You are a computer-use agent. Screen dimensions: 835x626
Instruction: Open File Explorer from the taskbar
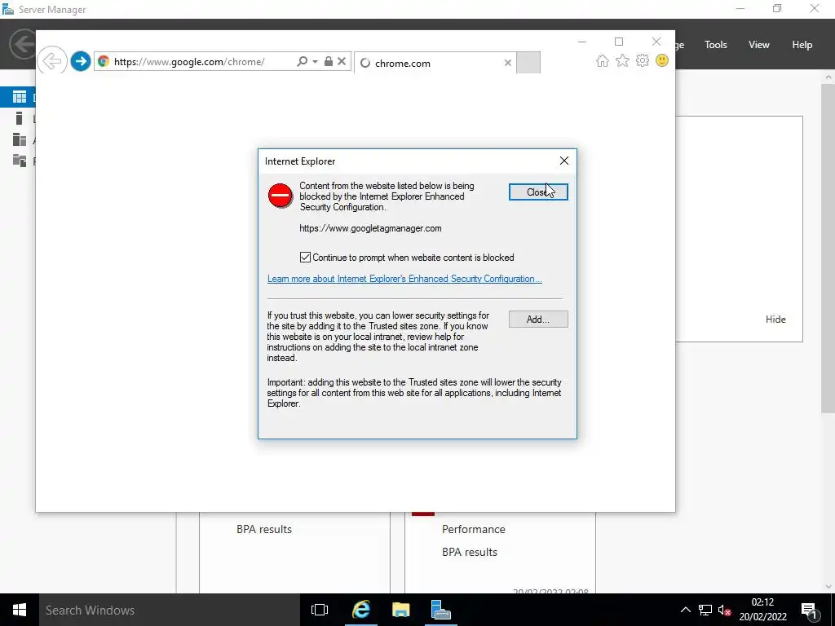pyautogui.click(x=401, y=610)
